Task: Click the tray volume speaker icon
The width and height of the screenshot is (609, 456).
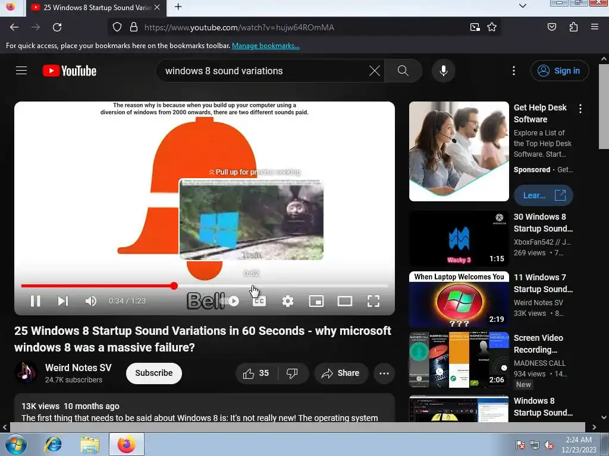Action: (x=549, y=445)
